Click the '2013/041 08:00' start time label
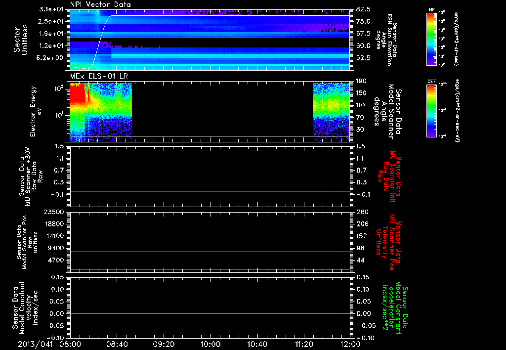The width and height of the screenshot is (506, 350). coord(50,344)
